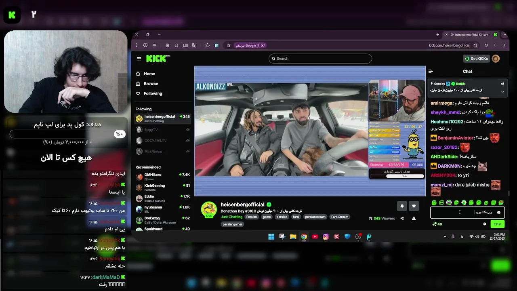
Task: Click the heisenbergofficial channel avatar
Action: 209,209
